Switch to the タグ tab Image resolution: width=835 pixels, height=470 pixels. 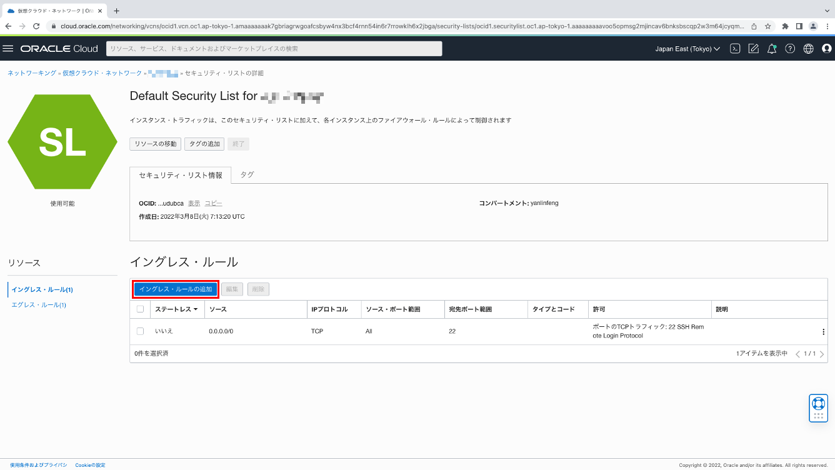[x=247, y=175]
